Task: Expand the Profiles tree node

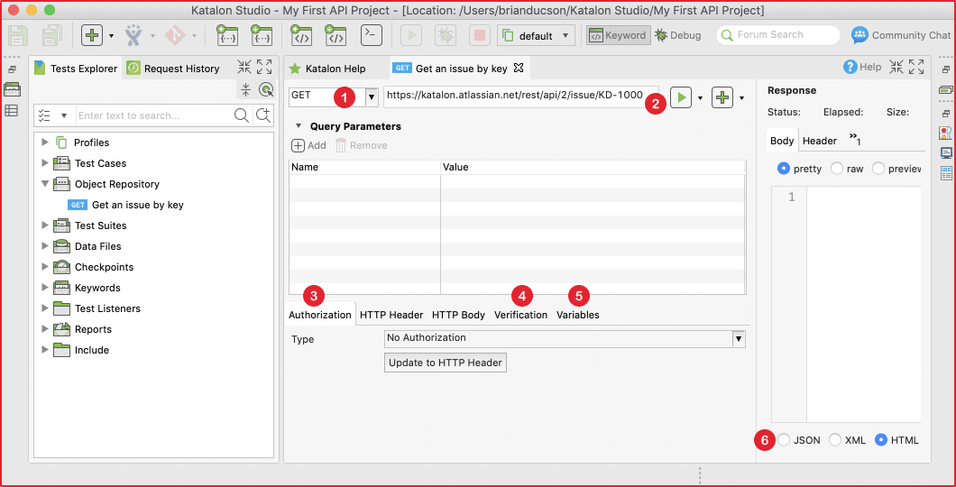Action: pyautogui.click(x=44, y=142)
